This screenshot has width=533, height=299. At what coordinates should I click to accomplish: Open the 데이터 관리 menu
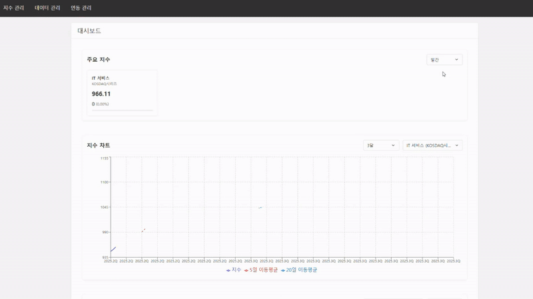point(47,8)
